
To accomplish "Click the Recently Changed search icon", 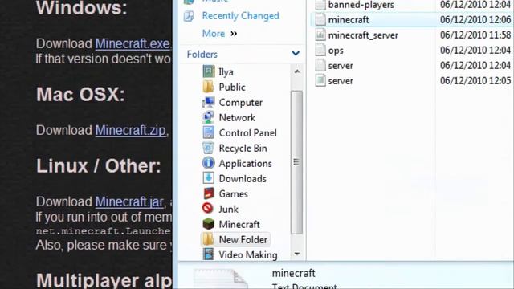I will [190, 16].
